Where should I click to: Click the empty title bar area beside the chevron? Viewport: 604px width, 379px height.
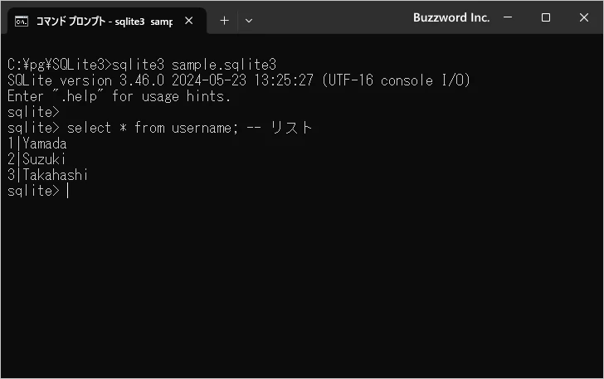point(332,18)
